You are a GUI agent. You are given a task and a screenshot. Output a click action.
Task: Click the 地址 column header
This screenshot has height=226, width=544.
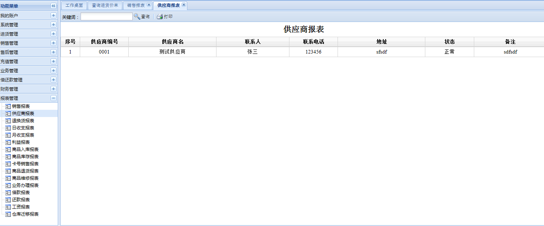point(382,42)
